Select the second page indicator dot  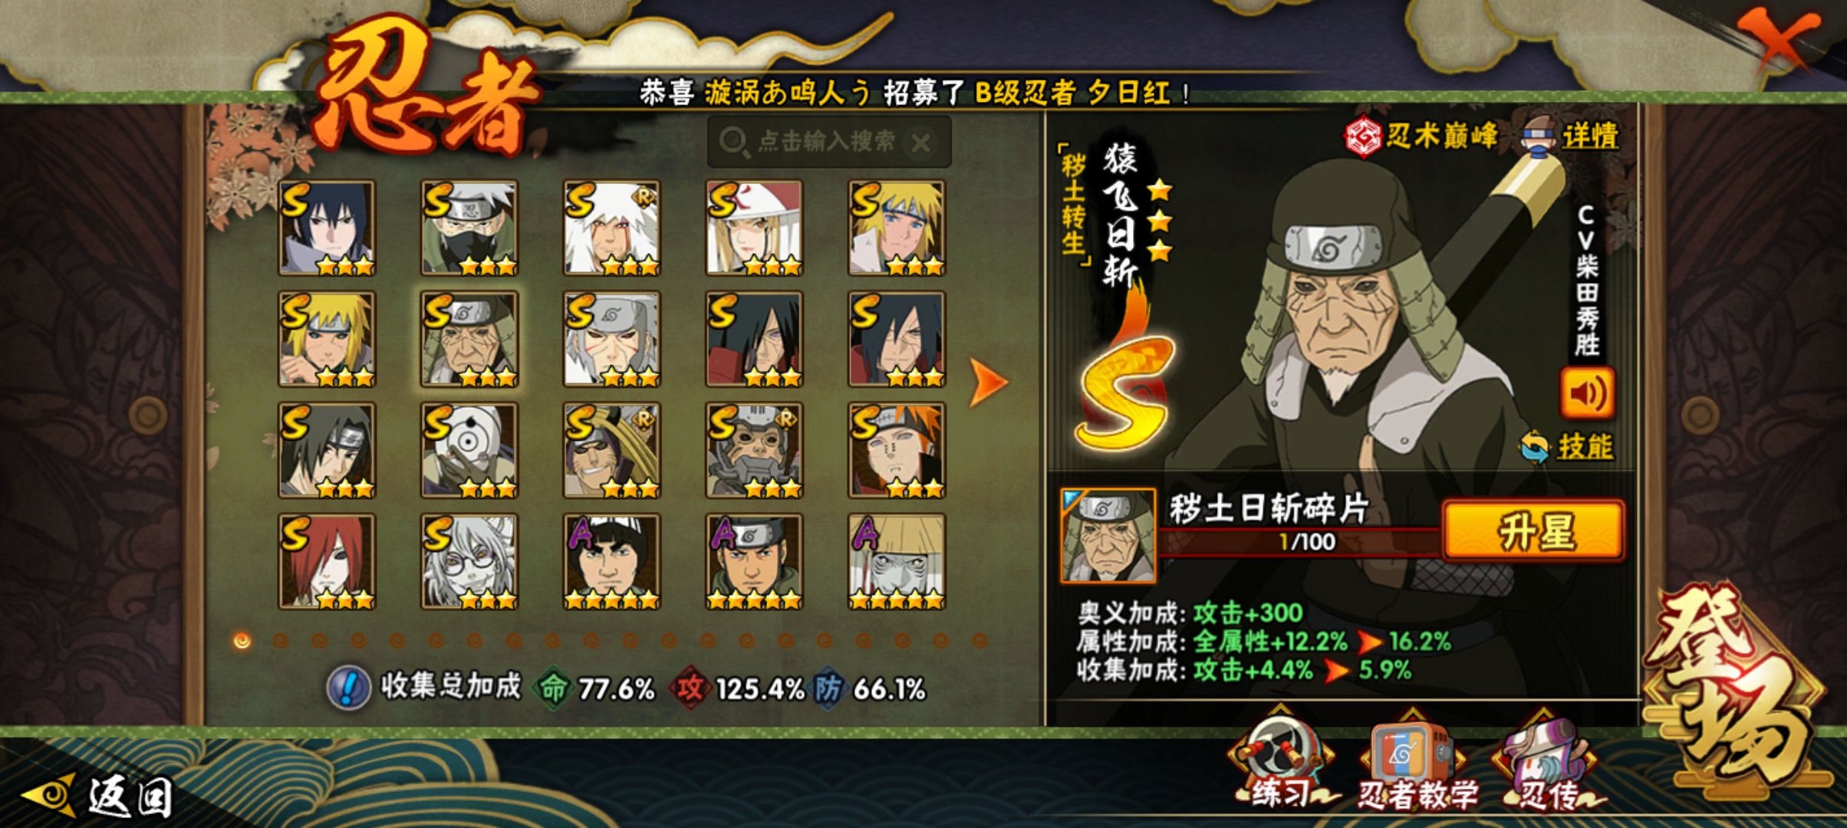(281, 640)
